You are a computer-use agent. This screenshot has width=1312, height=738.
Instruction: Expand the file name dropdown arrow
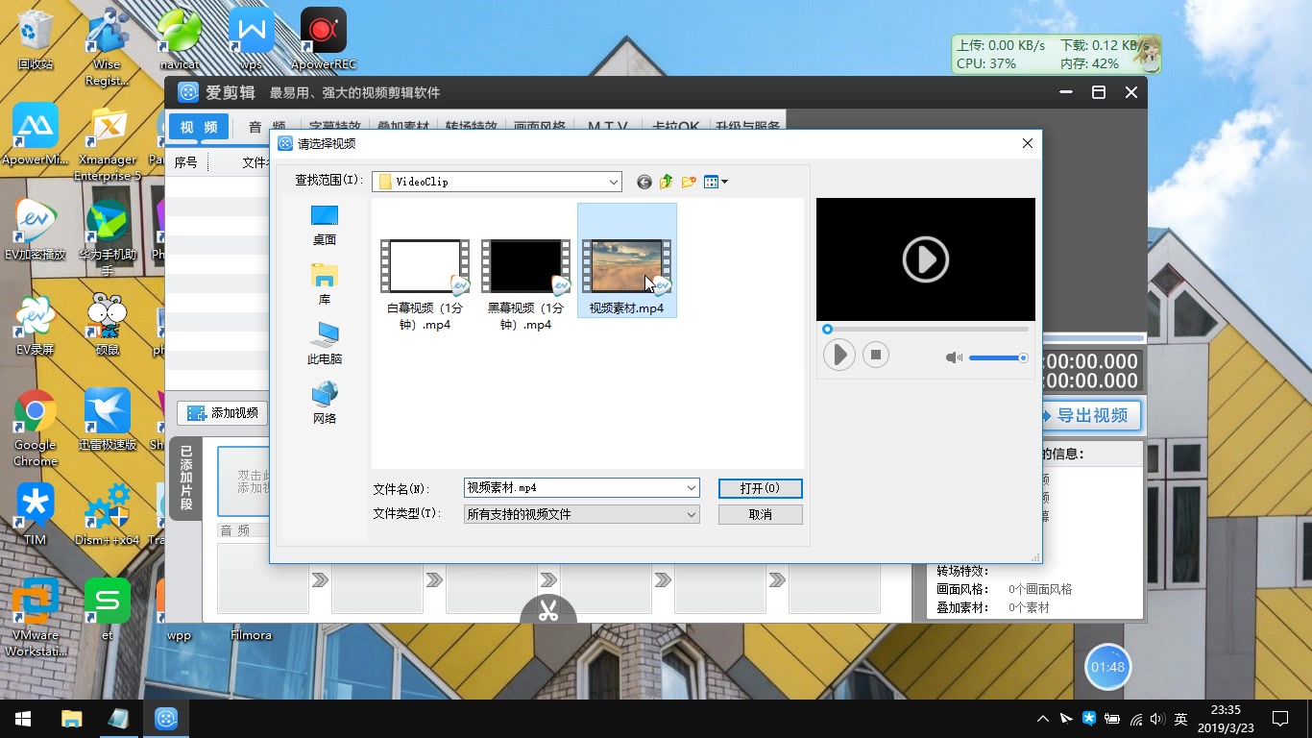[692, 488]
